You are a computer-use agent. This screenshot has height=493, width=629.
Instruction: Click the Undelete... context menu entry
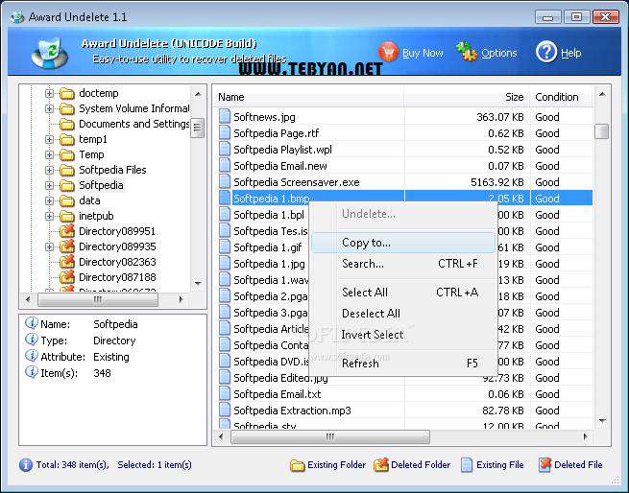point(403,214)
